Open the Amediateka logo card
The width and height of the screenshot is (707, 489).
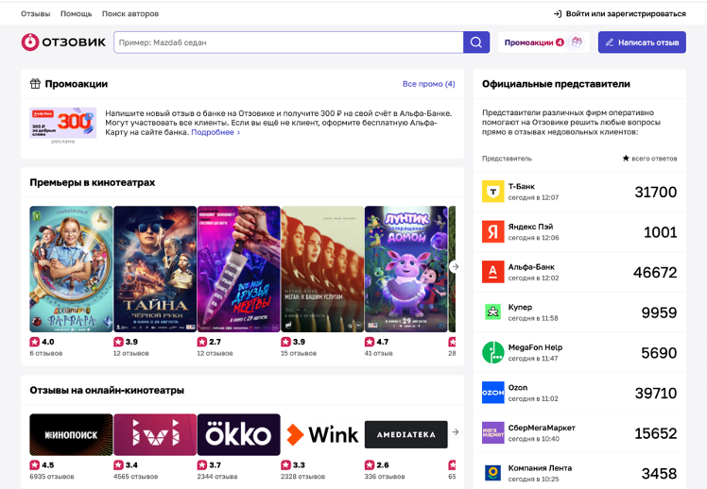pyautogui.click(x=405, y=434)
